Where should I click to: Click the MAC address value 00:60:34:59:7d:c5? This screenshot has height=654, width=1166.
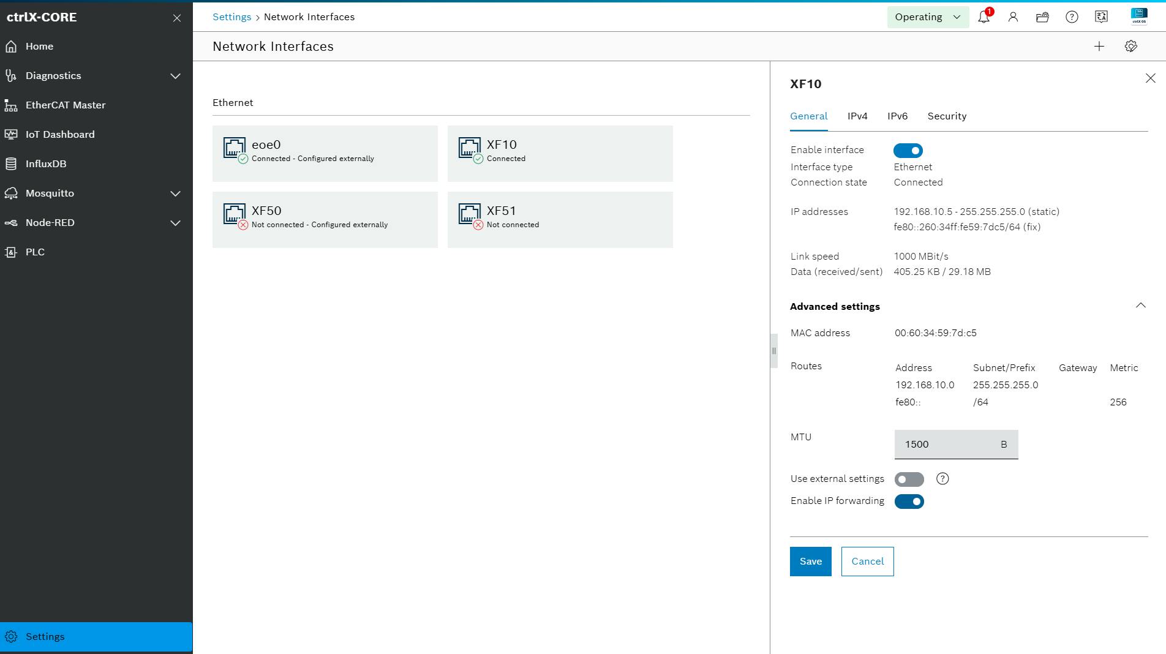pyautogui.click(x=935, y=333)
